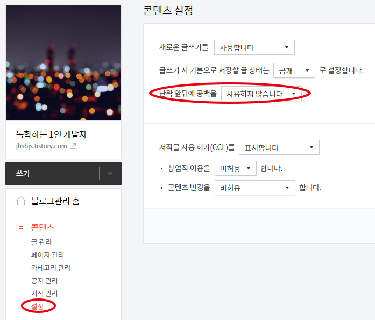The image size is (375, 320).
Task: Open 글 관리 menu item
Action: [x=41, y=242]
